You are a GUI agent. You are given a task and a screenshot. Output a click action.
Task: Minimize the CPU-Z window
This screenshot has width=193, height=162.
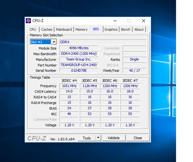coord(115,21)
